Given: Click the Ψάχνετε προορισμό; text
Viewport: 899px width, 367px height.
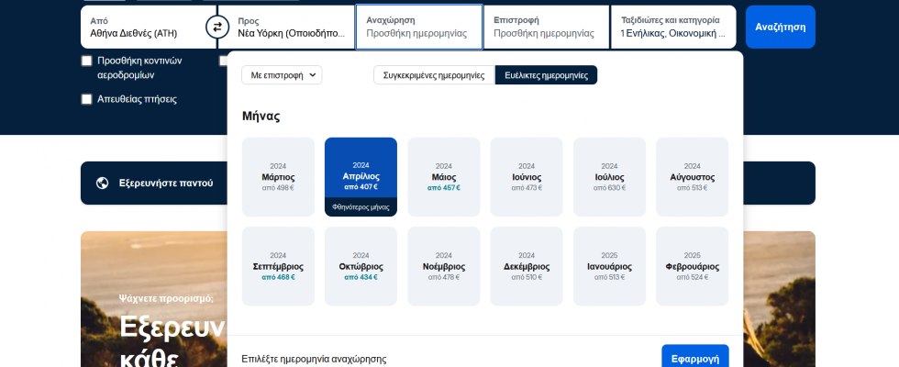Looking at the screenshot, I should pyautogui.click(x=166, y=298).
